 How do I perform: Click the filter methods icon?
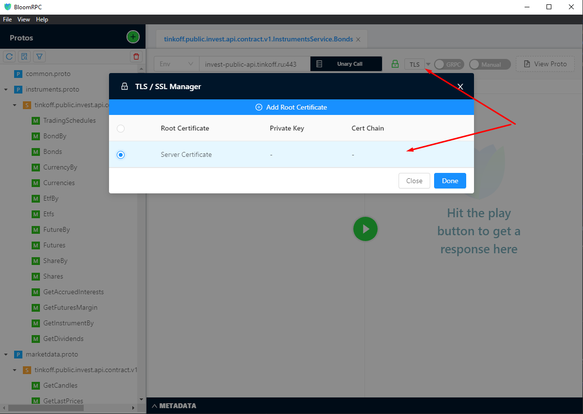pos(39,56)
